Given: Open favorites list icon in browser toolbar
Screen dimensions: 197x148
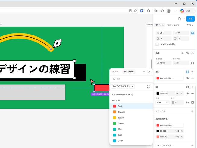Looking at the screenshot, I should coord(156,11).
